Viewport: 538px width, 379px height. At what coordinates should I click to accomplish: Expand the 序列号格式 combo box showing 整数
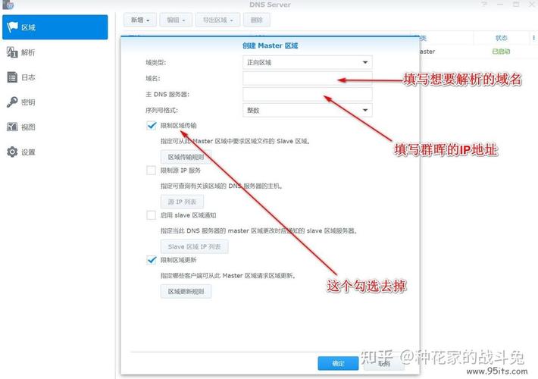coord(308,110)
